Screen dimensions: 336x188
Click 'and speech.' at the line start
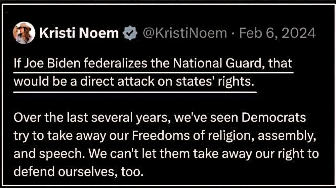click(40, 154)
